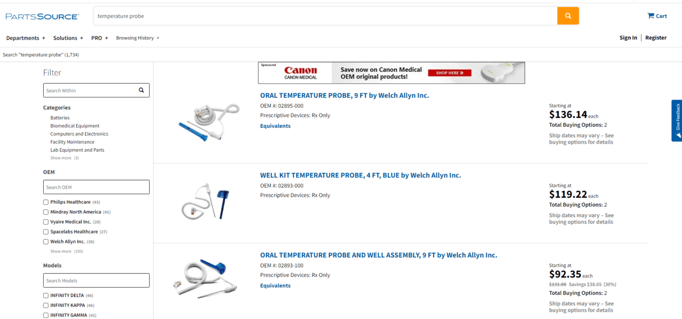Open Equivalents for the 9 FT oral probe
The width and height of the screenshot is (682, 319).
pyautogui.click(x=275, y=126)
